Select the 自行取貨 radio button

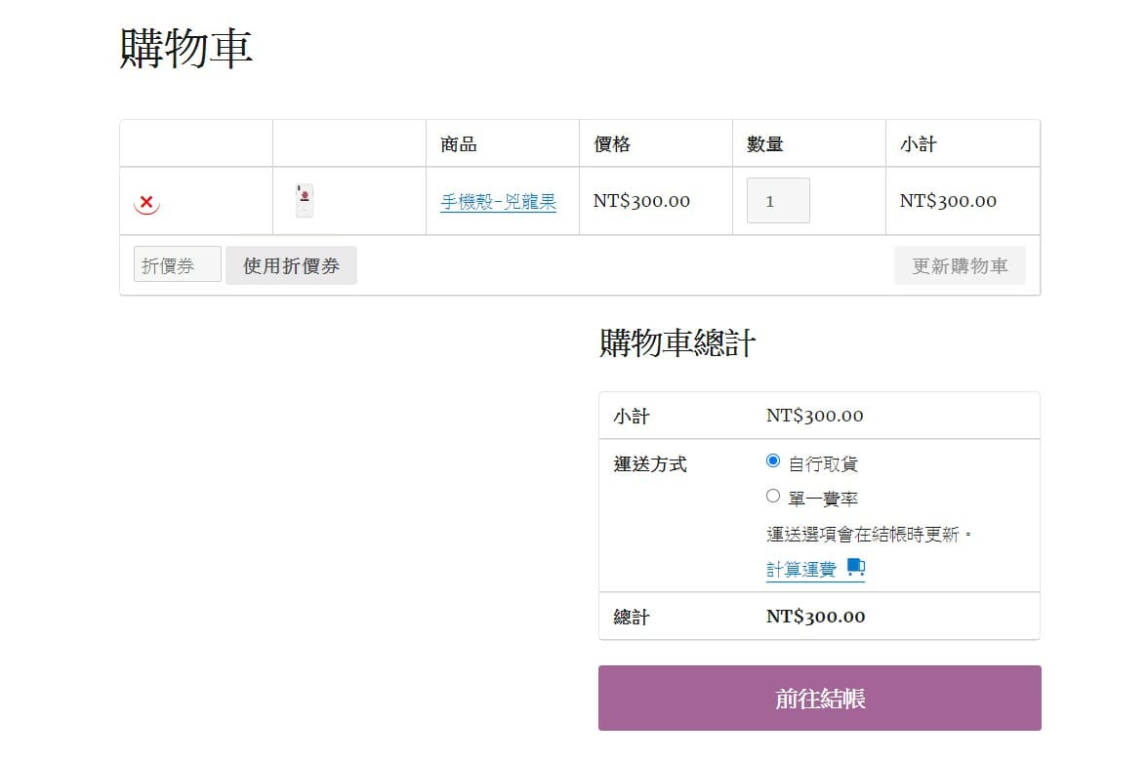pyautogui.click(x=773, y=460)
